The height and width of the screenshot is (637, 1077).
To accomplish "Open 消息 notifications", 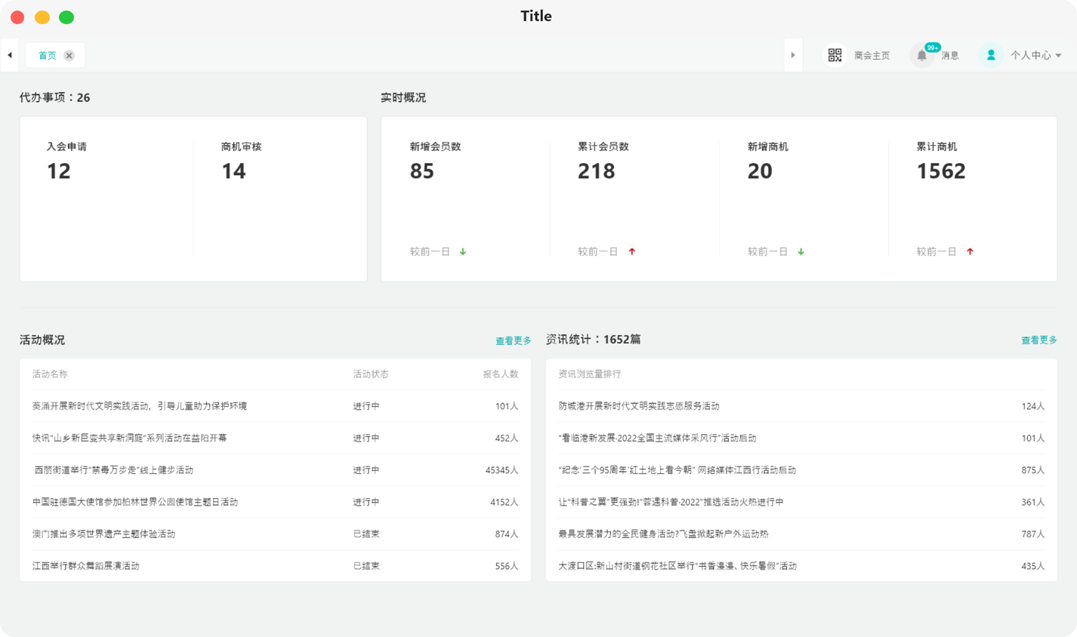I will pos(949,55).
